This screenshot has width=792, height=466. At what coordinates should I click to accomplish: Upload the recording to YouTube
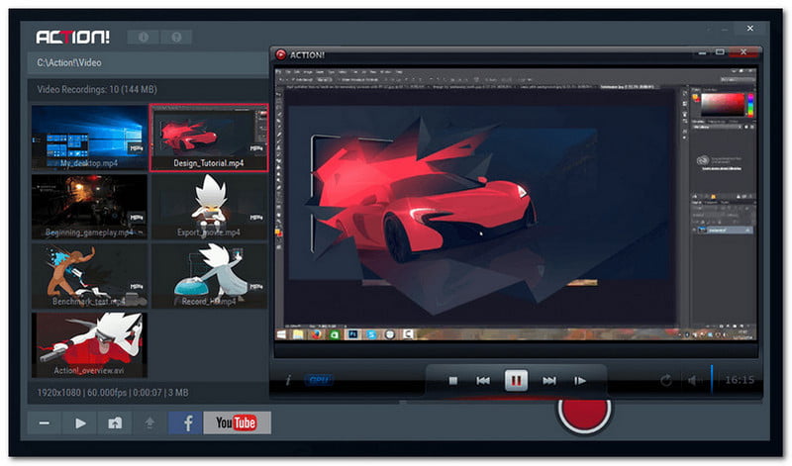pyautogui.click(x=237, y=423)
